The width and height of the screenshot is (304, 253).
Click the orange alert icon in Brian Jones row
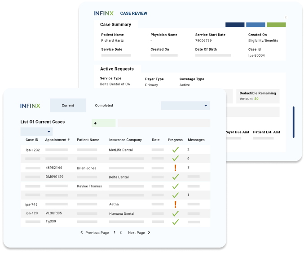pyautogui.click(x=176, y=168)
